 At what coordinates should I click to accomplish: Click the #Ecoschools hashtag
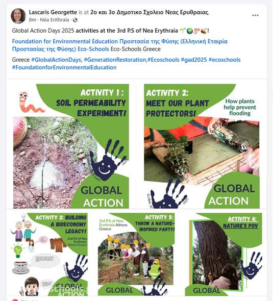coord(163,60)
